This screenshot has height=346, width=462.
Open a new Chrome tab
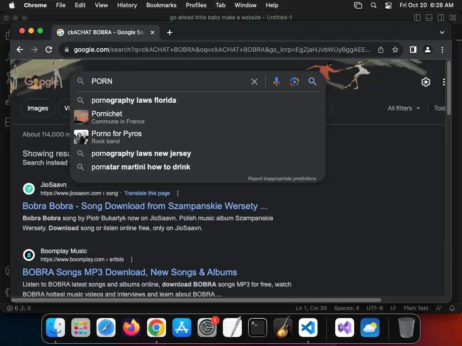coord(170,32)
